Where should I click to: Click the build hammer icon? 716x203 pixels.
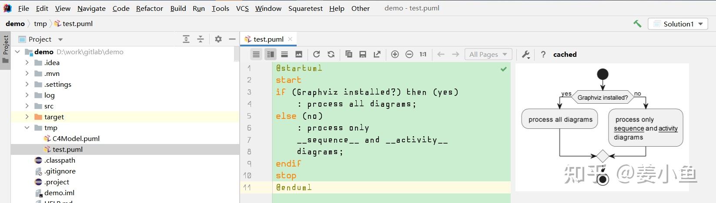click(637, 24)
